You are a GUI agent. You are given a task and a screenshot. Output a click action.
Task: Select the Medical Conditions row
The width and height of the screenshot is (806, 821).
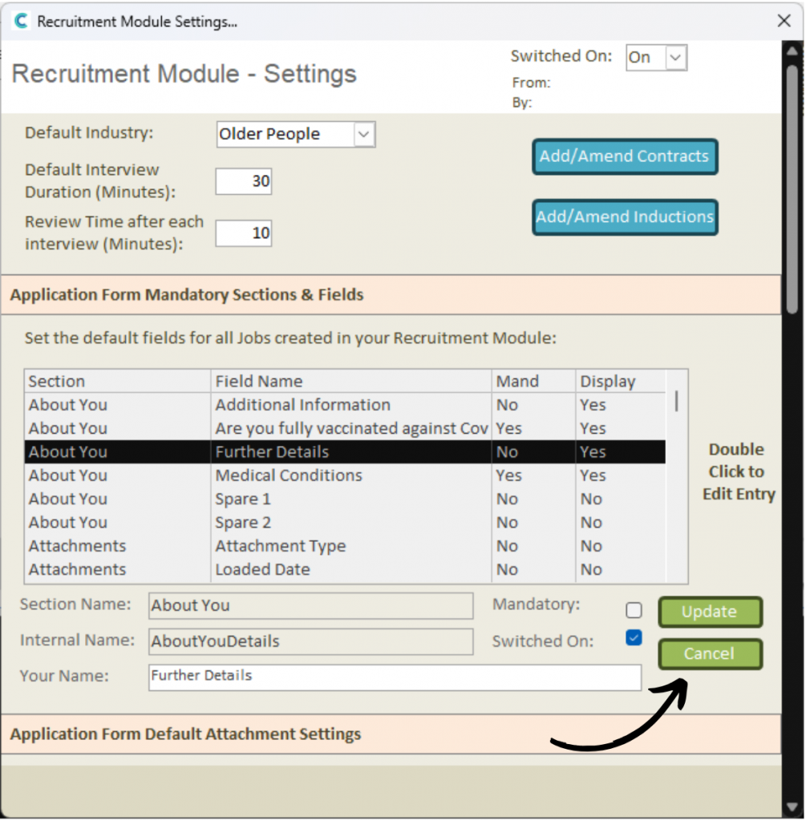(345, 475)
